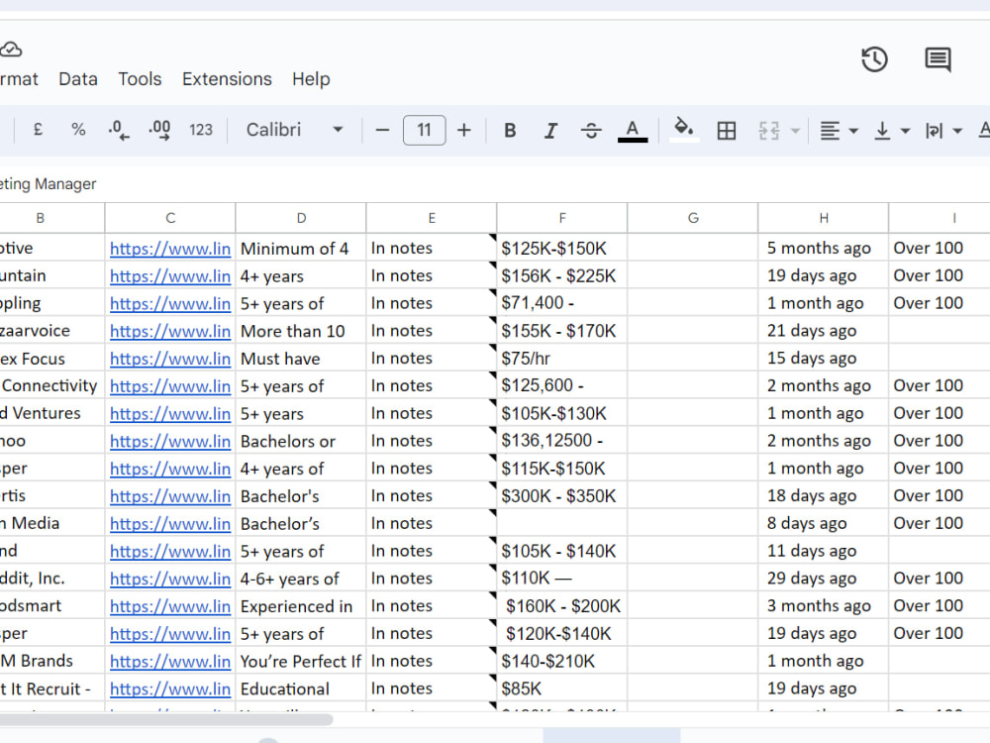Select cell '3 months ago'
This screenshot has width=990, height=743.
(824, 606)
